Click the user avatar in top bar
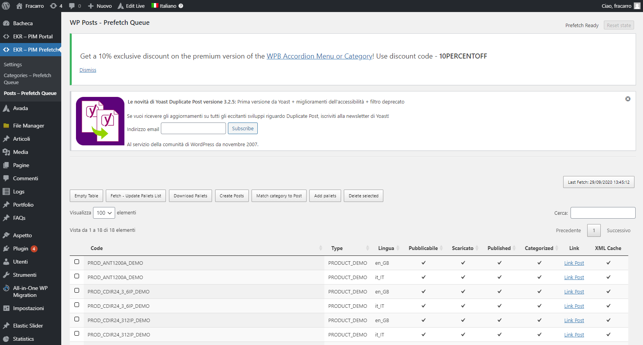The width and height of the screenshot is (643, 345). (x=637, y=6)
